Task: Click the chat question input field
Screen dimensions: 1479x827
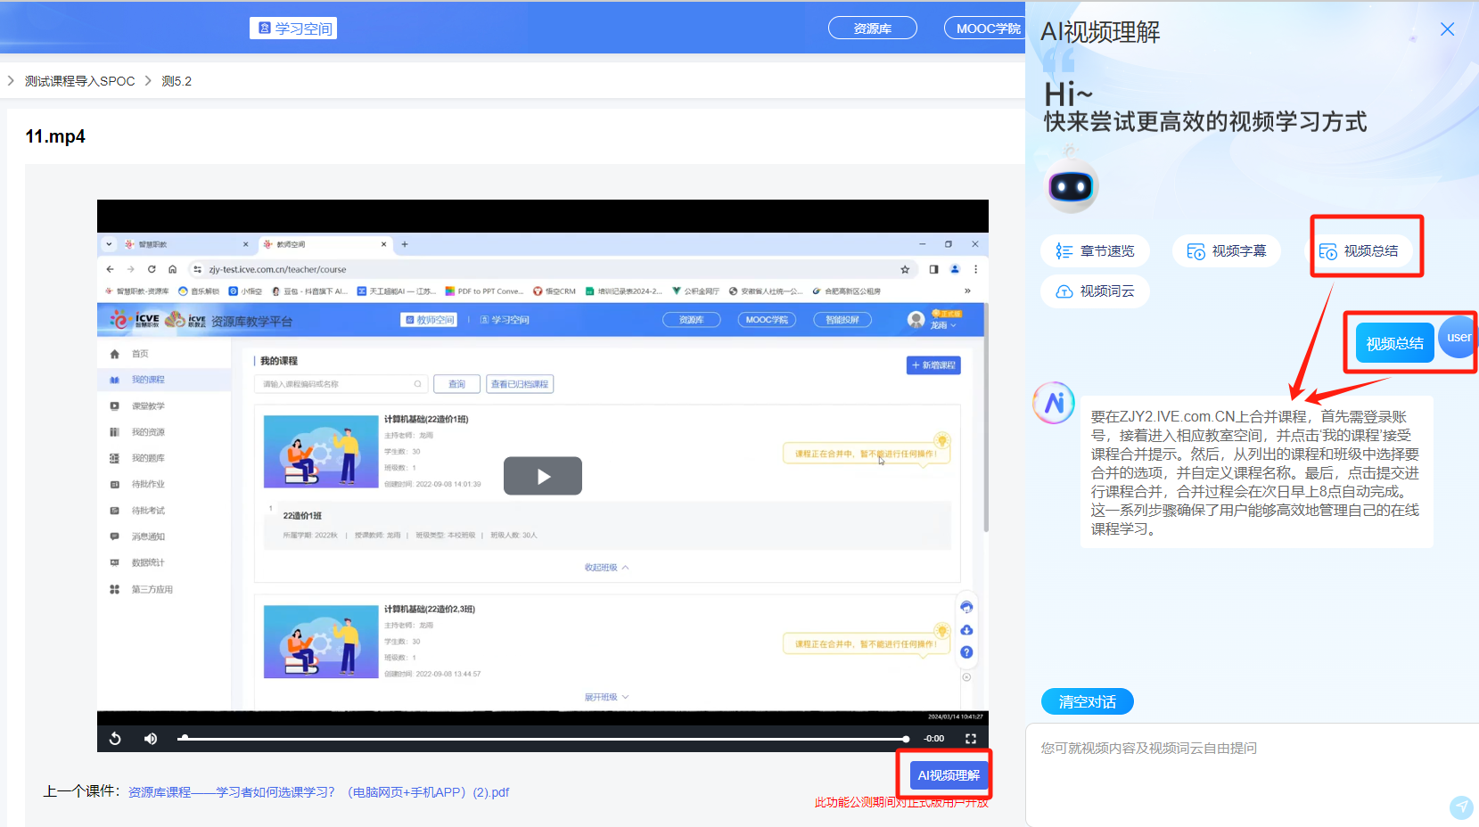Action: (1204, 749)
